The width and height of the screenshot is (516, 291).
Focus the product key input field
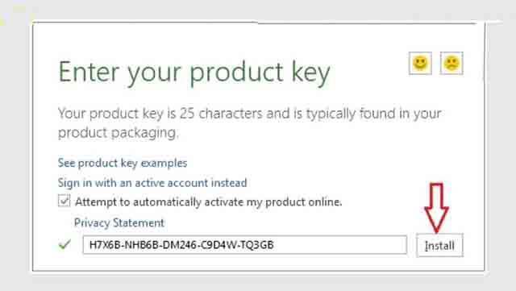pos(245,244)
